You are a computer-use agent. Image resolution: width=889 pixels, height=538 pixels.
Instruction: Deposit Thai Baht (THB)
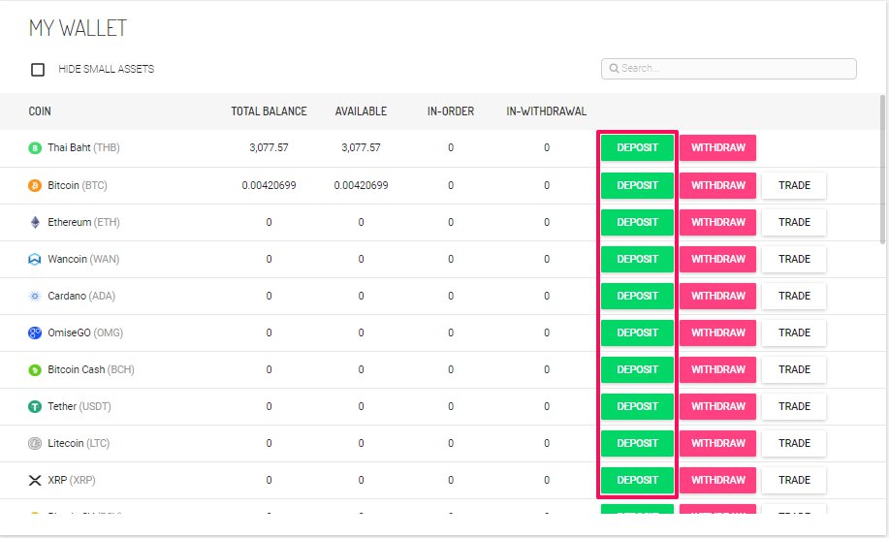tap(637, 147)
